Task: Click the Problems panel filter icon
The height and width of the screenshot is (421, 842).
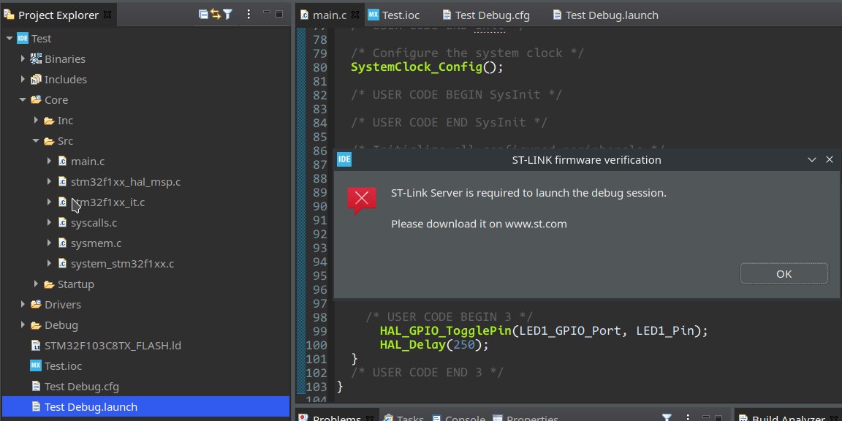Action: click(667, 418)
